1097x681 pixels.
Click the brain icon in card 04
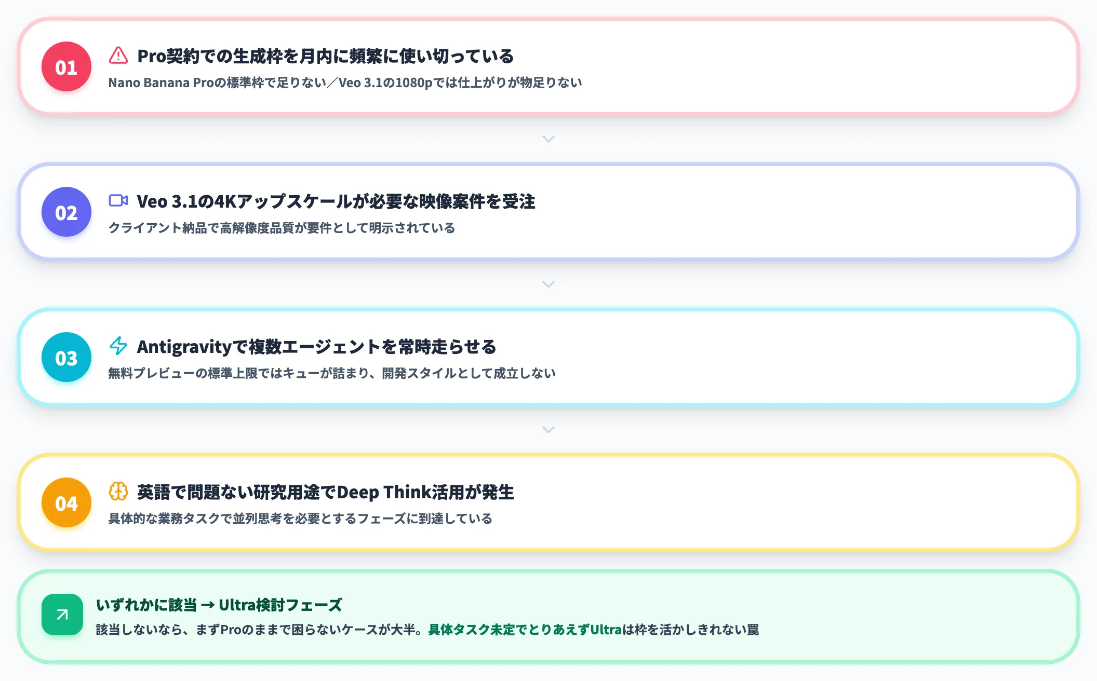pyautogui.click(x=118, y=492)
